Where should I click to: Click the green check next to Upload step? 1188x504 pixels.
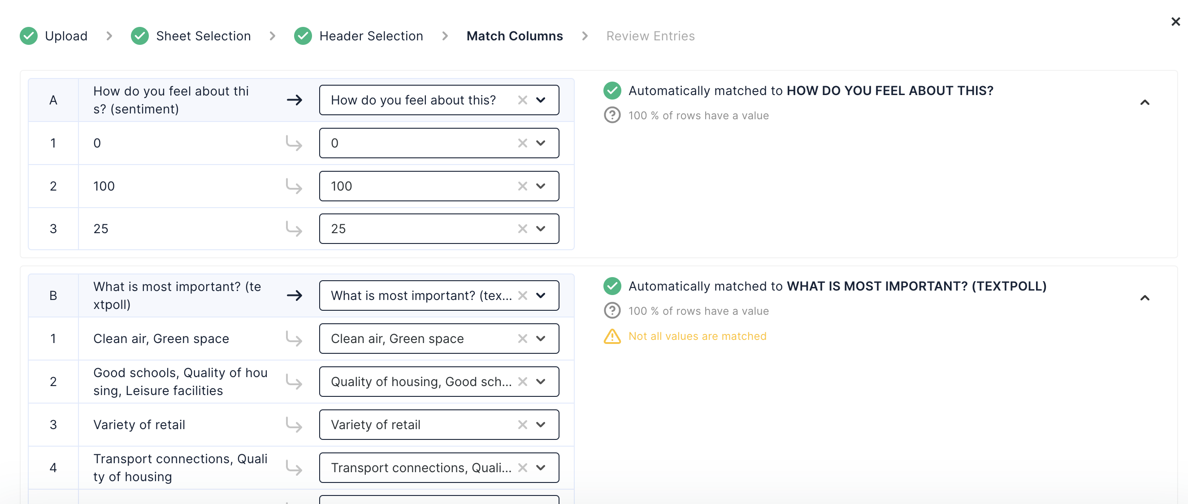click(29, 36)
